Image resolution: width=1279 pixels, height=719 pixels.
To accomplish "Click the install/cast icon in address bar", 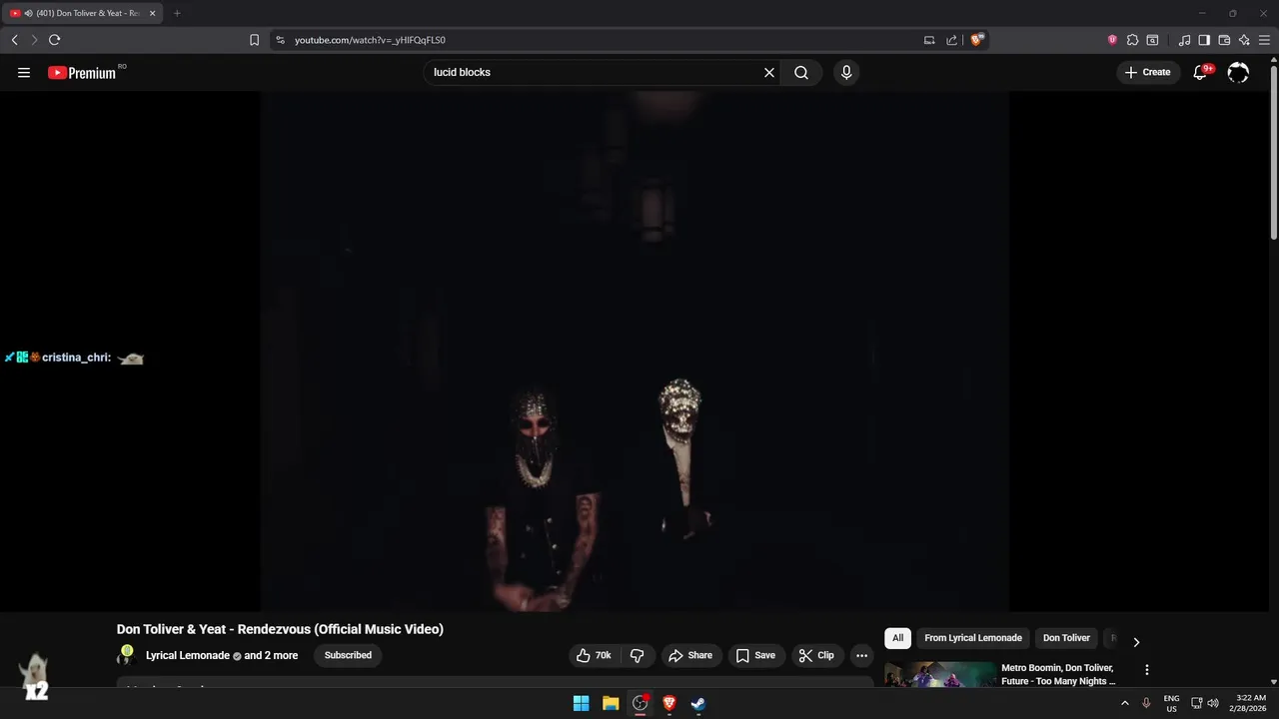I will point(929,40).
